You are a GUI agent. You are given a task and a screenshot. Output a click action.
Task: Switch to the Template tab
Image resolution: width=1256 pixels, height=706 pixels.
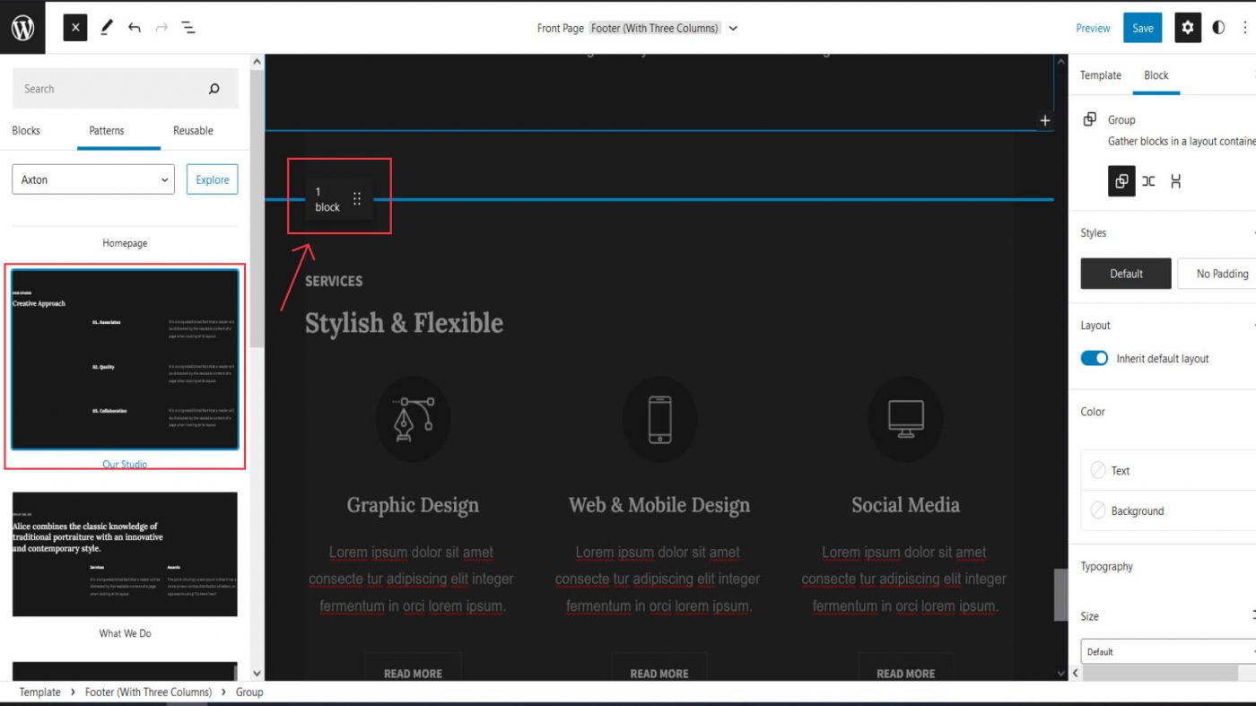[1100, 75]
